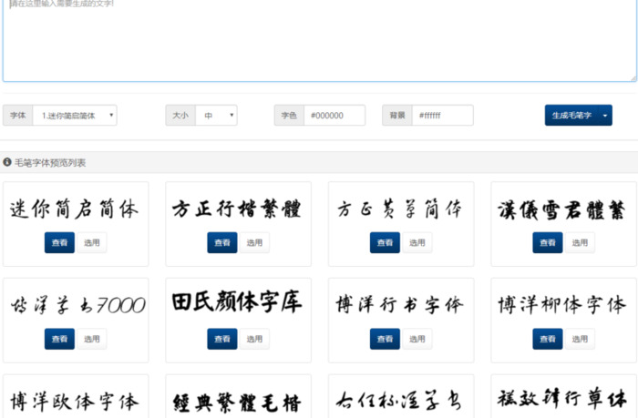Click 查看 under the 7000 cursive font
Image resolution: width=638 pixels, height=418 pixels.
click(59, 339)
